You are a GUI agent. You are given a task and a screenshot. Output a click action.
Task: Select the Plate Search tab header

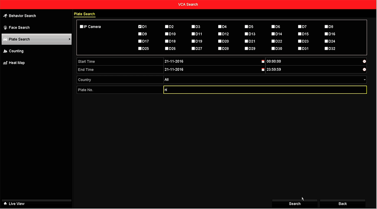[x=84, y=14]
